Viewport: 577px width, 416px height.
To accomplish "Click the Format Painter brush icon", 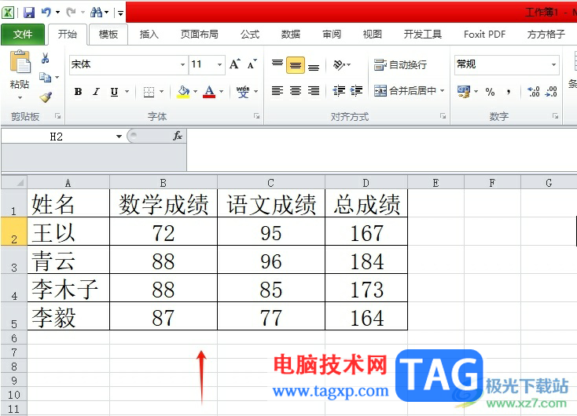I will click(x=46, y=97).
